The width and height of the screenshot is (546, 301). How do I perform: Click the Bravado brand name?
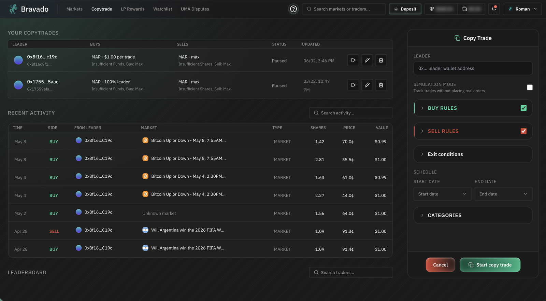pos(35,9)
